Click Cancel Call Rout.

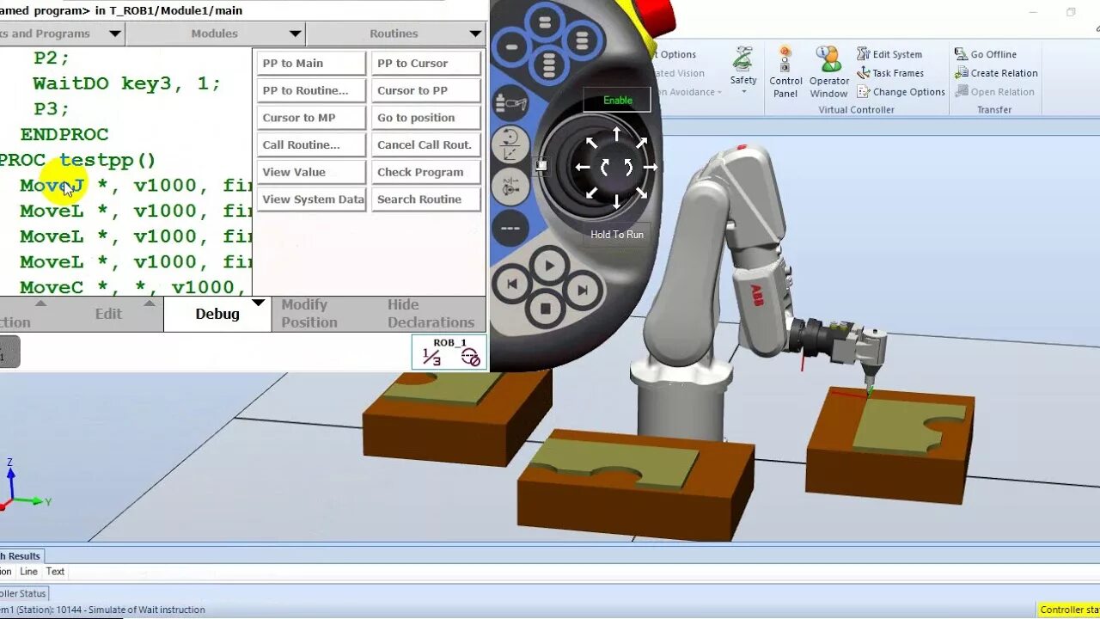pos(425,144)
